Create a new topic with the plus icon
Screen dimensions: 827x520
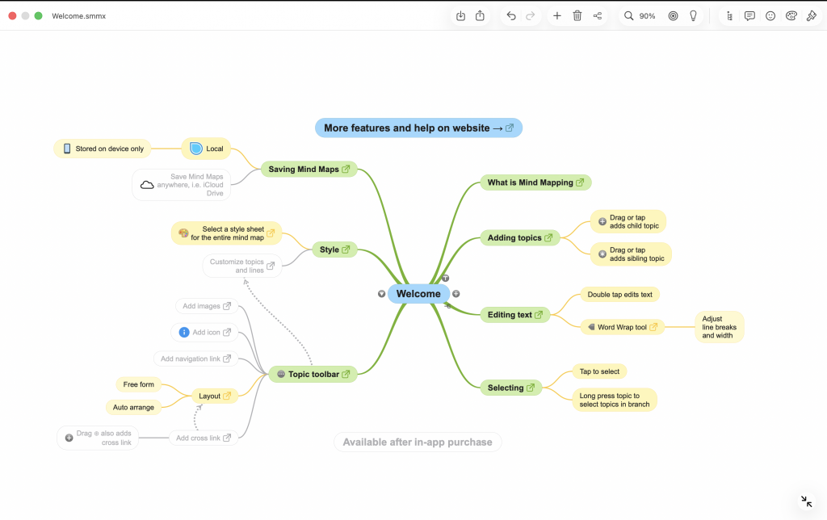[x=556, y=15]
